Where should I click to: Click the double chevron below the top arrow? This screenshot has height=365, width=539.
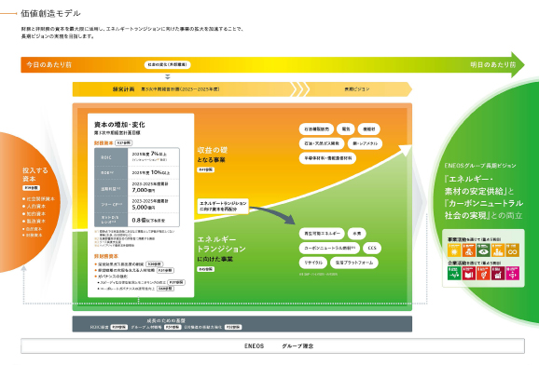(x=168, y=76)
